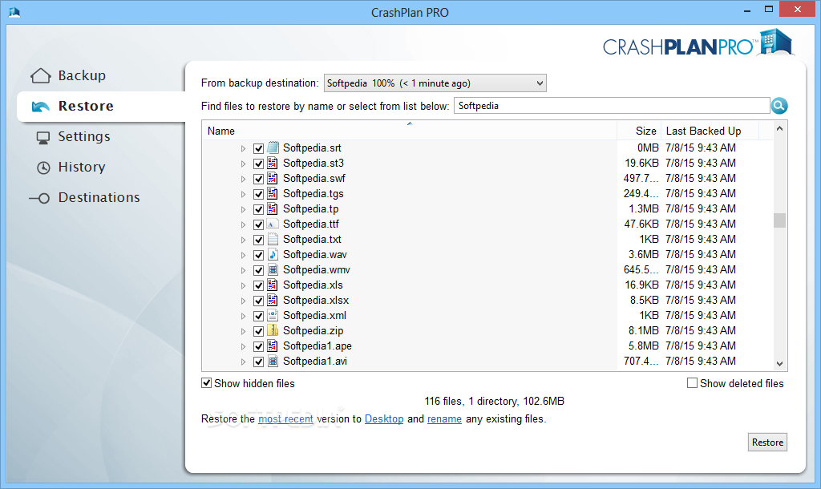Screen dimensions: 821x489
Task: Click the text document icon of Softpedia.txt
Action: tap(273, 239)
